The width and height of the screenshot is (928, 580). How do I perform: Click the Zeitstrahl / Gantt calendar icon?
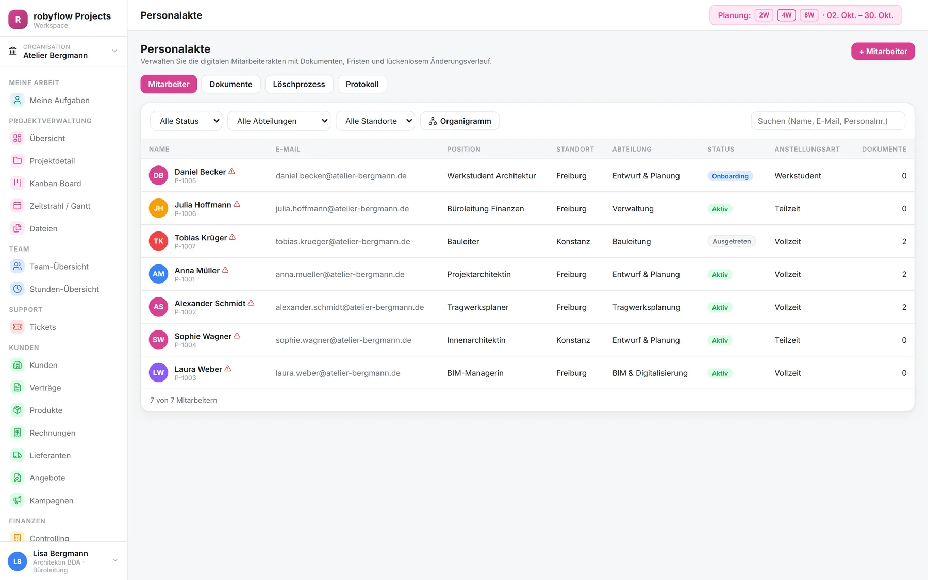(x=18, y=206)
